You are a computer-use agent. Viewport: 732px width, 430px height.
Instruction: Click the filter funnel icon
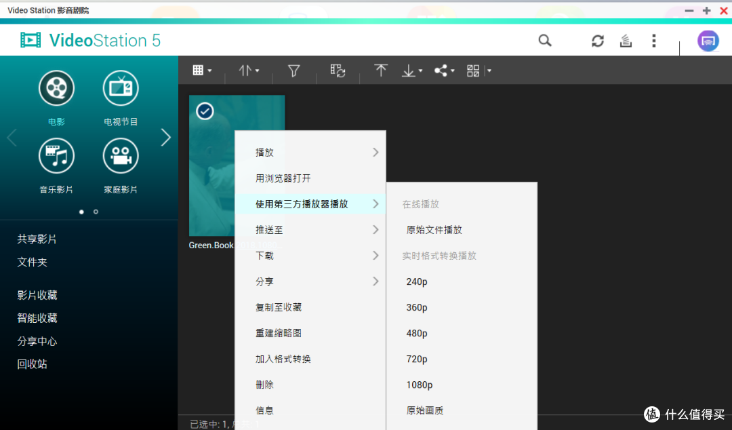click(293, 71)
